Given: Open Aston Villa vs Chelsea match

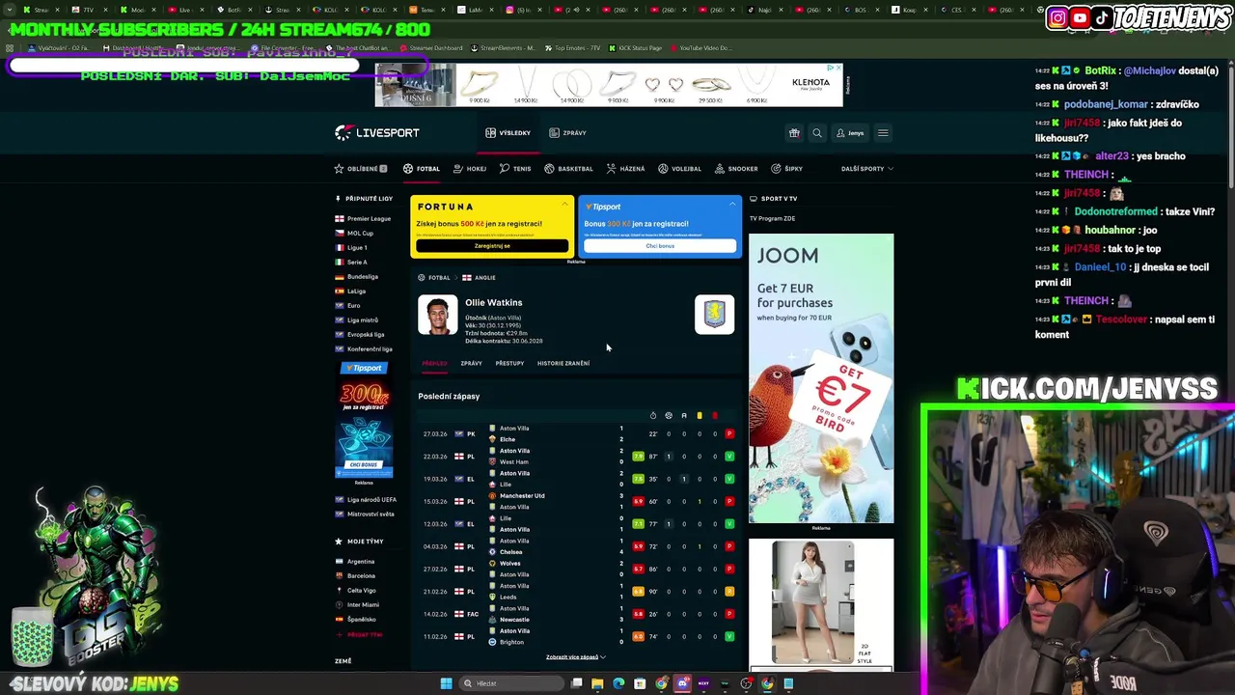Looking at the screenshot, I should (x=577, y=546).
